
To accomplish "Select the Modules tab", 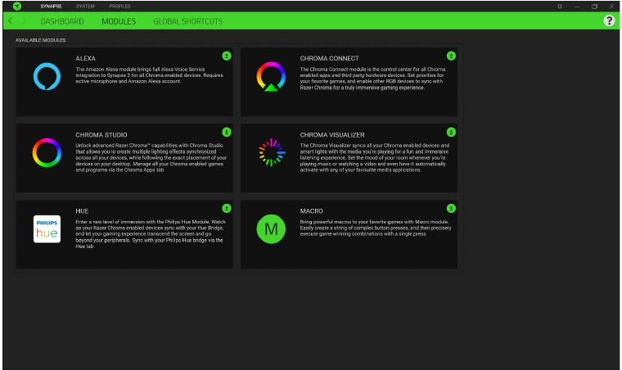I will click(119, 21).
